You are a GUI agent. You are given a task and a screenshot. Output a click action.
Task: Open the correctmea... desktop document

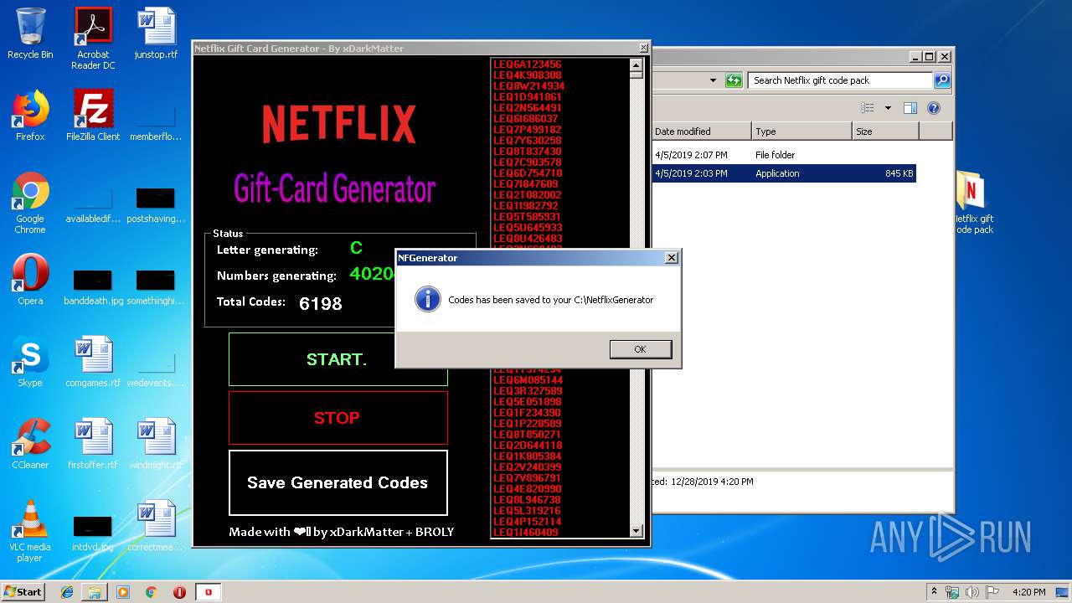click(x=157, y=526)
